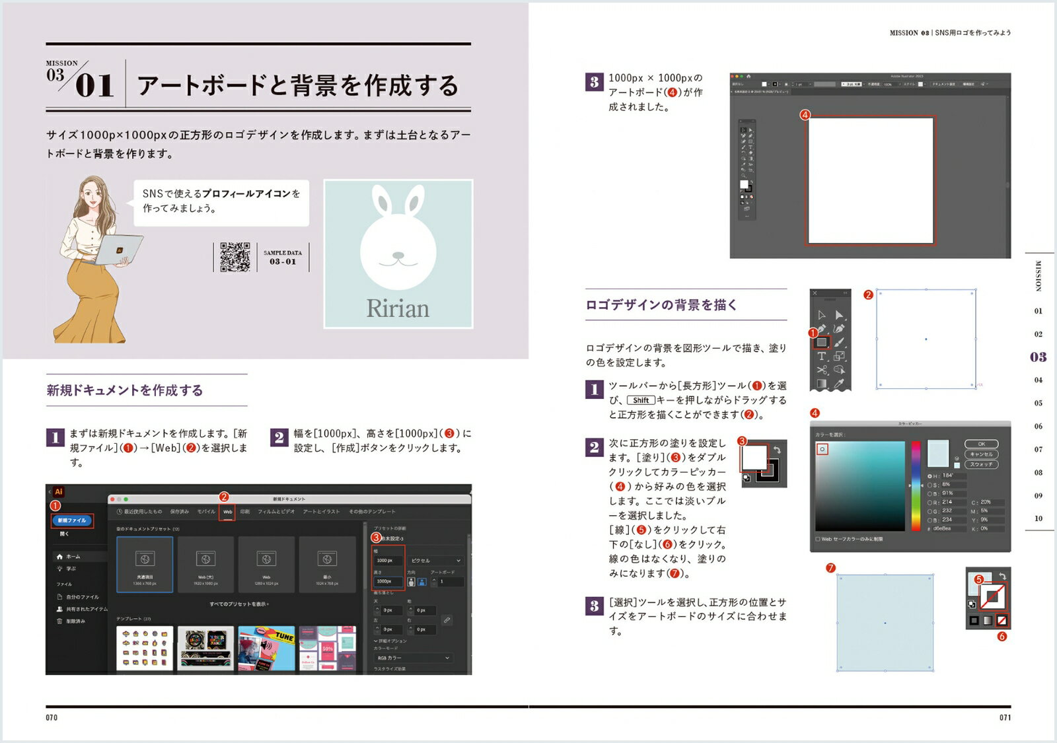Select the S: saturation radio button
1057x743 pixels.
point(930,485)
